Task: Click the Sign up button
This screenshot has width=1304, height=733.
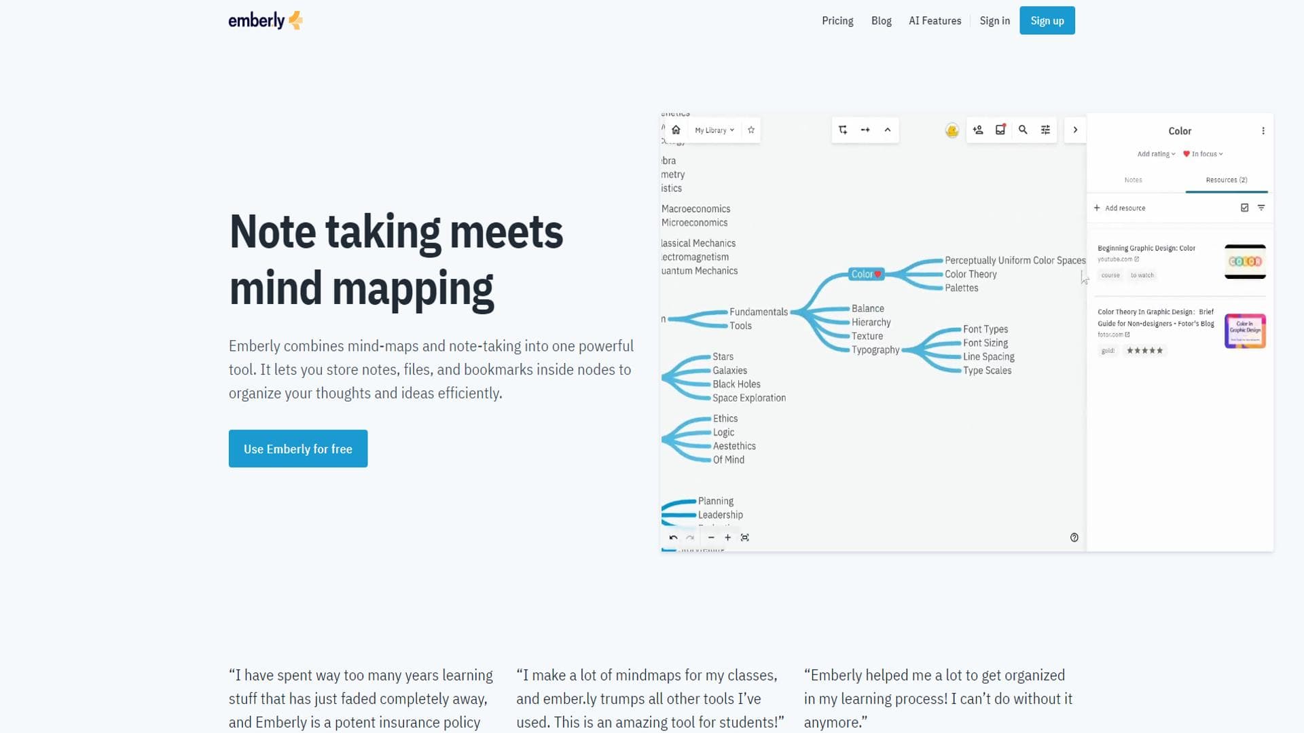Action: 1047,20
